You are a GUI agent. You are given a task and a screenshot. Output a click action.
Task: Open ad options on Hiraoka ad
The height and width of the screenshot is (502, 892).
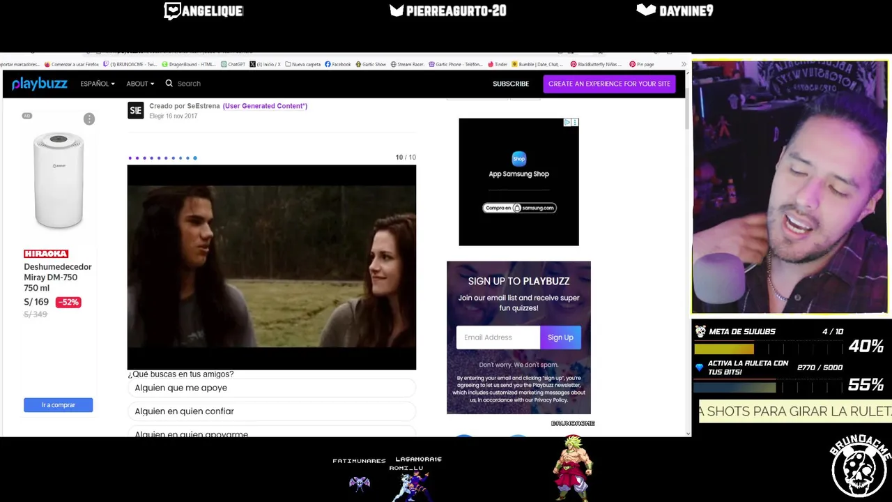(89, 119)
